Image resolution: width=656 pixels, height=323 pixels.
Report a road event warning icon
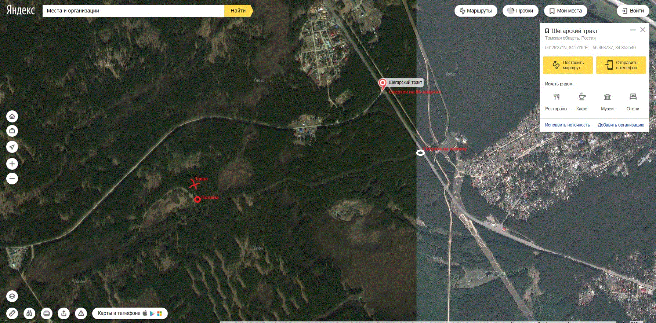81,313
